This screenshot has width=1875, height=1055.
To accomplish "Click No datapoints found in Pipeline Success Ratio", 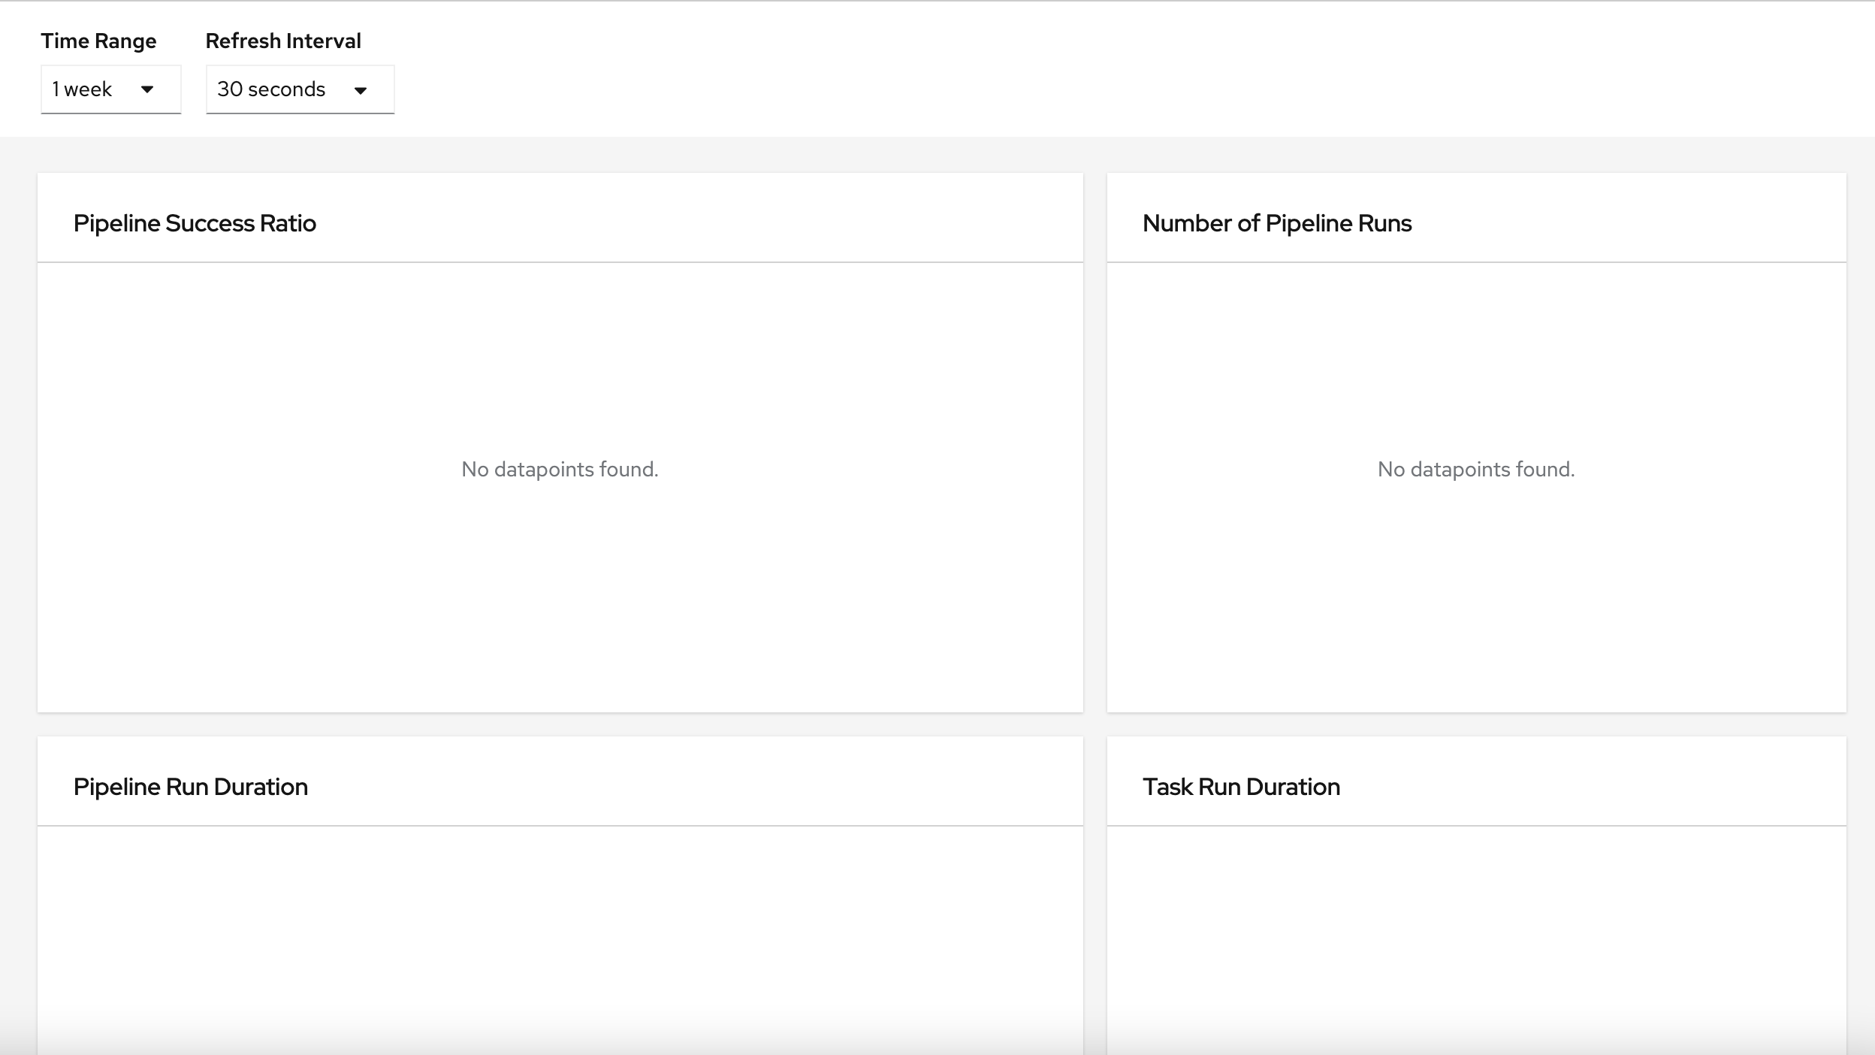I will 560,470.
